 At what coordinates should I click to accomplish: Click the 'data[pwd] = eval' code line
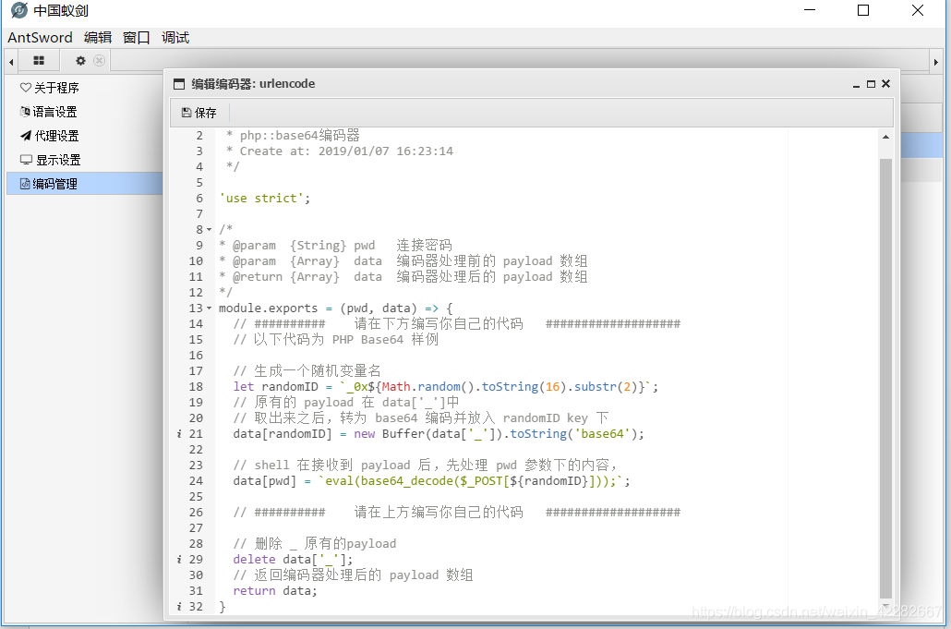432,481
